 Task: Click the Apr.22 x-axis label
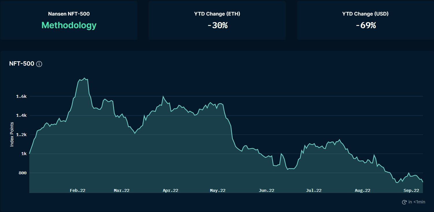(x=170, y=190)
